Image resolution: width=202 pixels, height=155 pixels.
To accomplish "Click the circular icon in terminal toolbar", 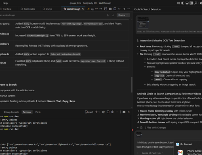I will tap(103, 112).
